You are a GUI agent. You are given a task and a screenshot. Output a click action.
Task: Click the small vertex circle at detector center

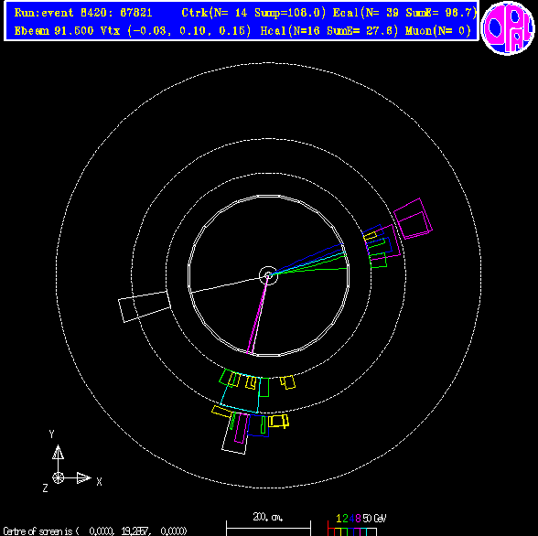pos(268,275)
